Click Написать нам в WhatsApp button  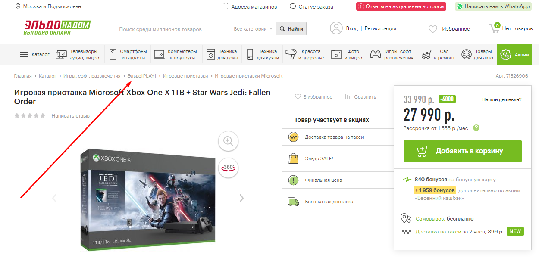point(493,6)
